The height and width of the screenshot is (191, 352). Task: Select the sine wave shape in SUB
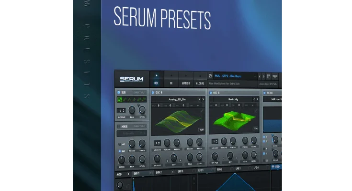tap(120, 100)
